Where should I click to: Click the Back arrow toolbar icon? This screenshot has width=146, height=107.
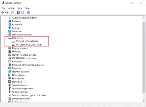coord(2,13)
